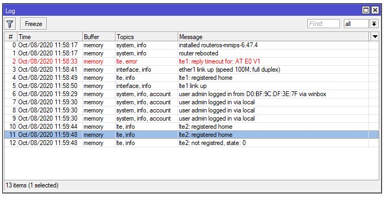Open the column chooser dropdown arrow
Viewport: 388px width, 201px height.
pos(375,37)
